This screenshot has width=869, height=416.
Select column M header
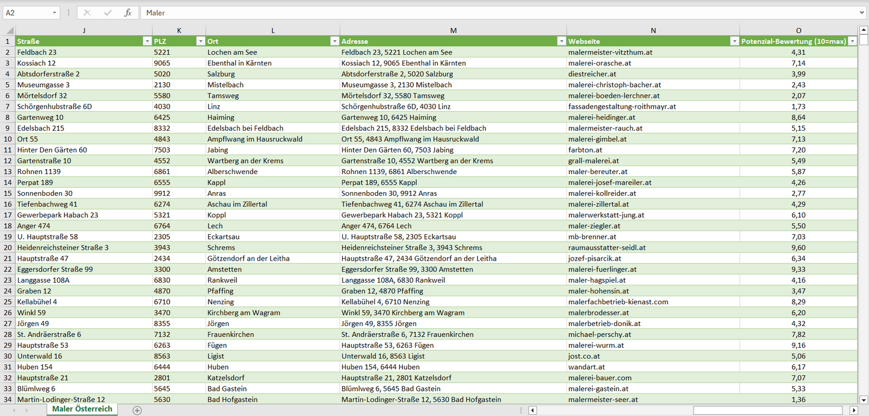click(453, 31)
